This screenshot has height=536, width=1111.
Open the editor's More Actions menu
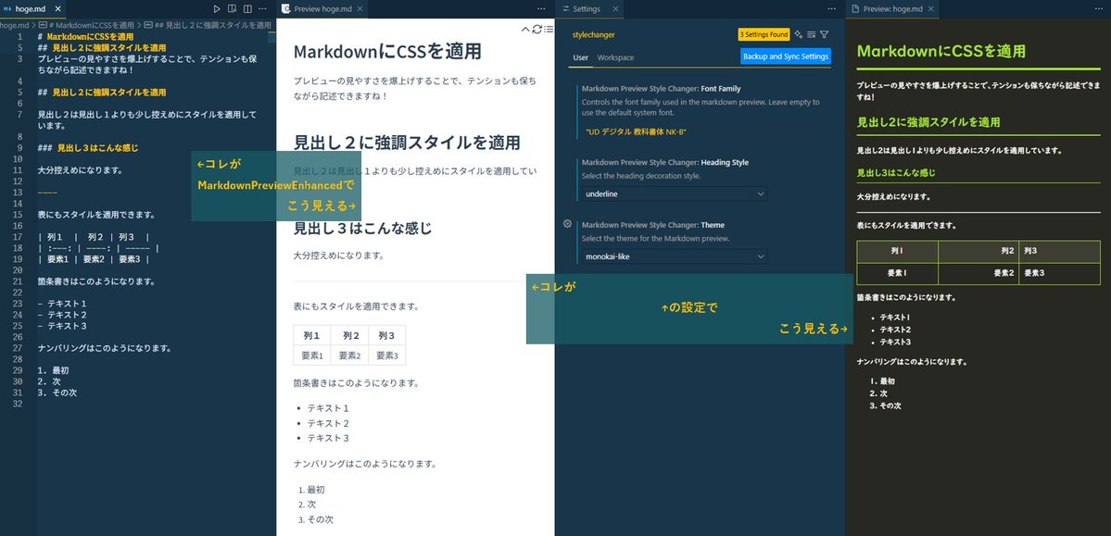(x=263, y=8)
